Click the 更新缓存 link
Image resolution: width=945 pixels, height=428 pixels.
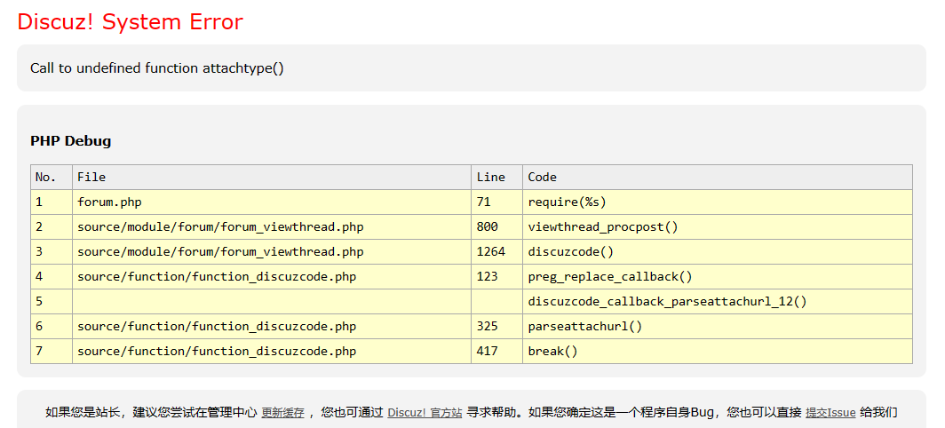282,413
